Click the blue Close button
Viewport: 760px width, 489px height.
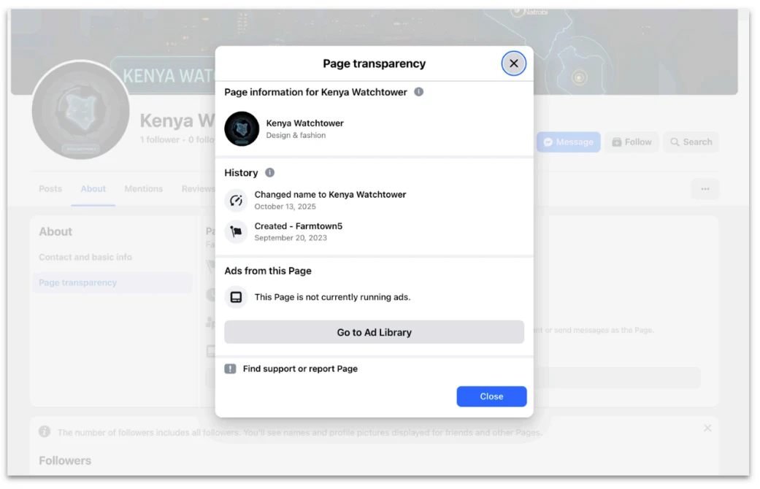(x=491, y=396)
